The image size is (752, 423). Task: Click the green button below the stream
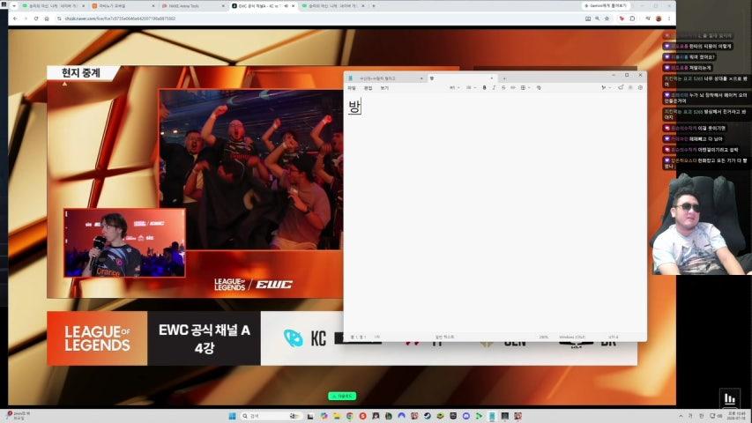click(x=342, y=397)
